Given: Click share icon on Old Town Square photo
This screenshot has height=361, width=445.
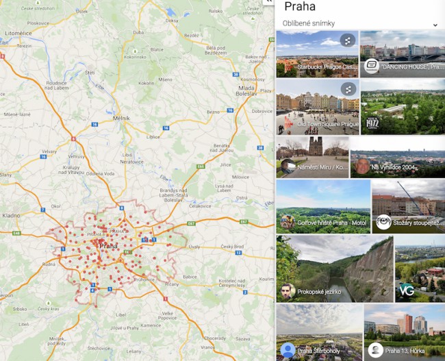Looking at the screenshot, I should click(x=348, y=90).
